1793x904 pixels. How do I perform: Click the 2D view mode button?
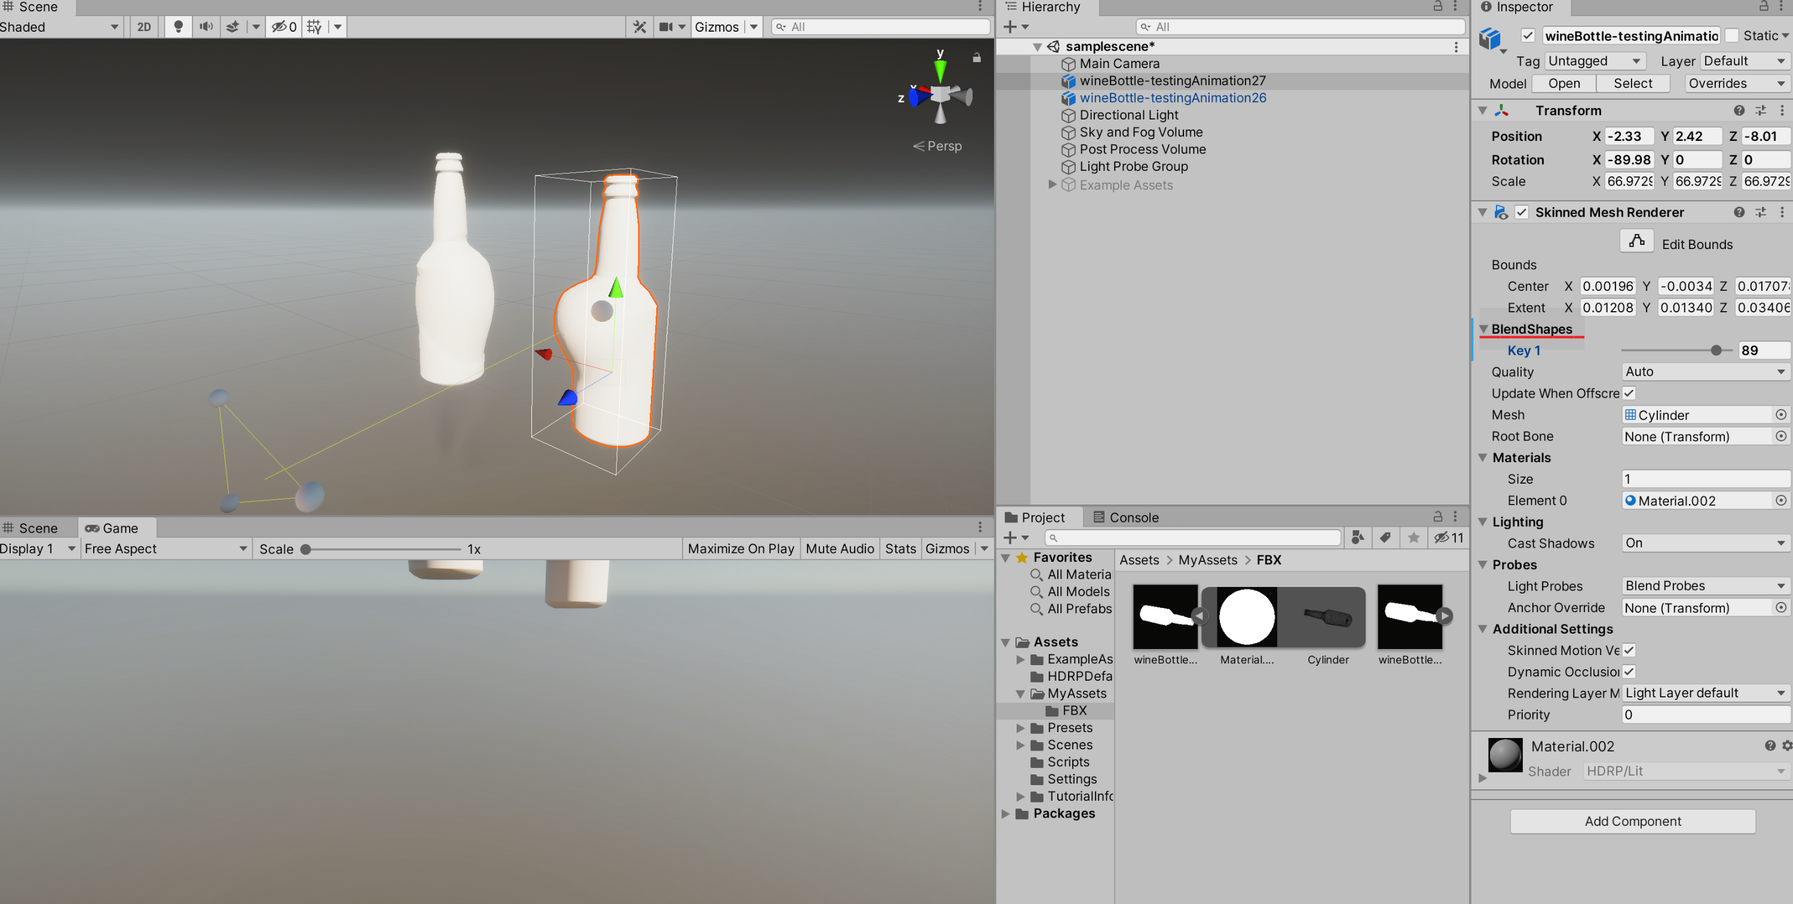(144, 26)
